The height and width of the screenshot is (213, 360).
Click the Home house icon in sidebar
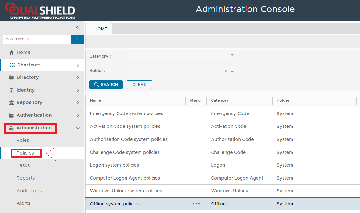click(x=11, y=52)
